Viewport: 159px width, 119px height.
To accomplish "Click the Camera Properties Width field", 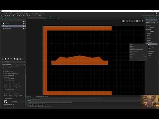I will 10,87.
